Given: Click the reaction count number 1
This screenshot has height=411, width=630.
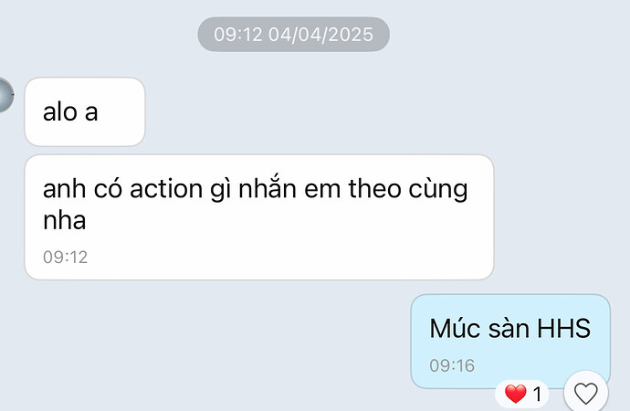Looking at the screenshot, I should (537, 394).
